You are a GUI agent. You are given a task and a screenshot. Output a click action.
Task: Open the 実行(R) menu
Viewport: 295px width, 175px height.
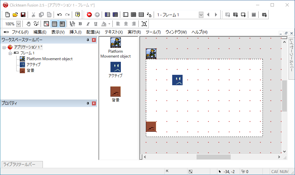pos(134,32)
